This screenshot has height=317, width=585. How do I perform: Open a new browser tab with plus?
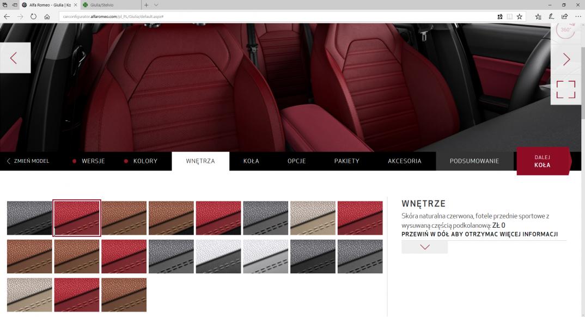146,5
